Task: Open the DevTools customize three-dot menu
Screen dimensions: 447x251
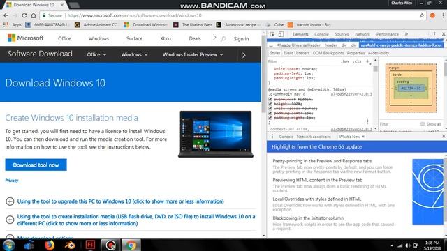Action: pos(434,34)
